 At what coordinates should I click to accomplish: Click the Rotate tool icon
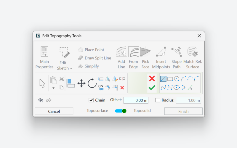(x=92, y=83)
